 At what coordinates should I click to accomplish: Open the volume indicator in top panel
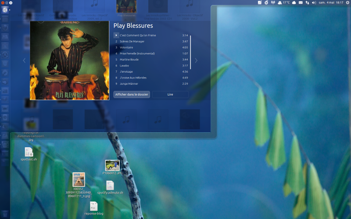click(x=314, y=3)
